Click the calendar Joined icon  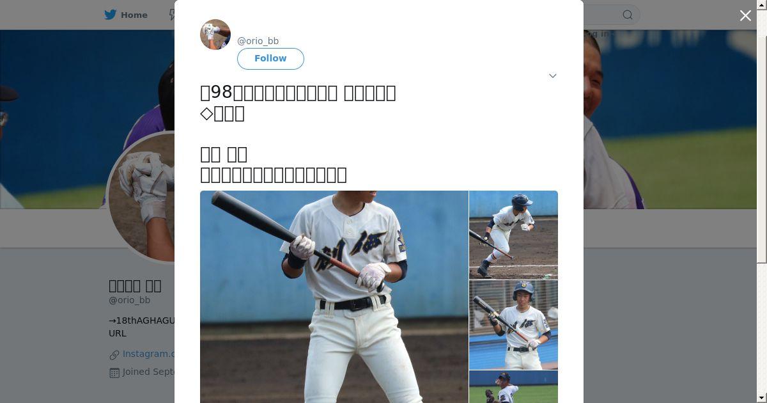[114, 372]
